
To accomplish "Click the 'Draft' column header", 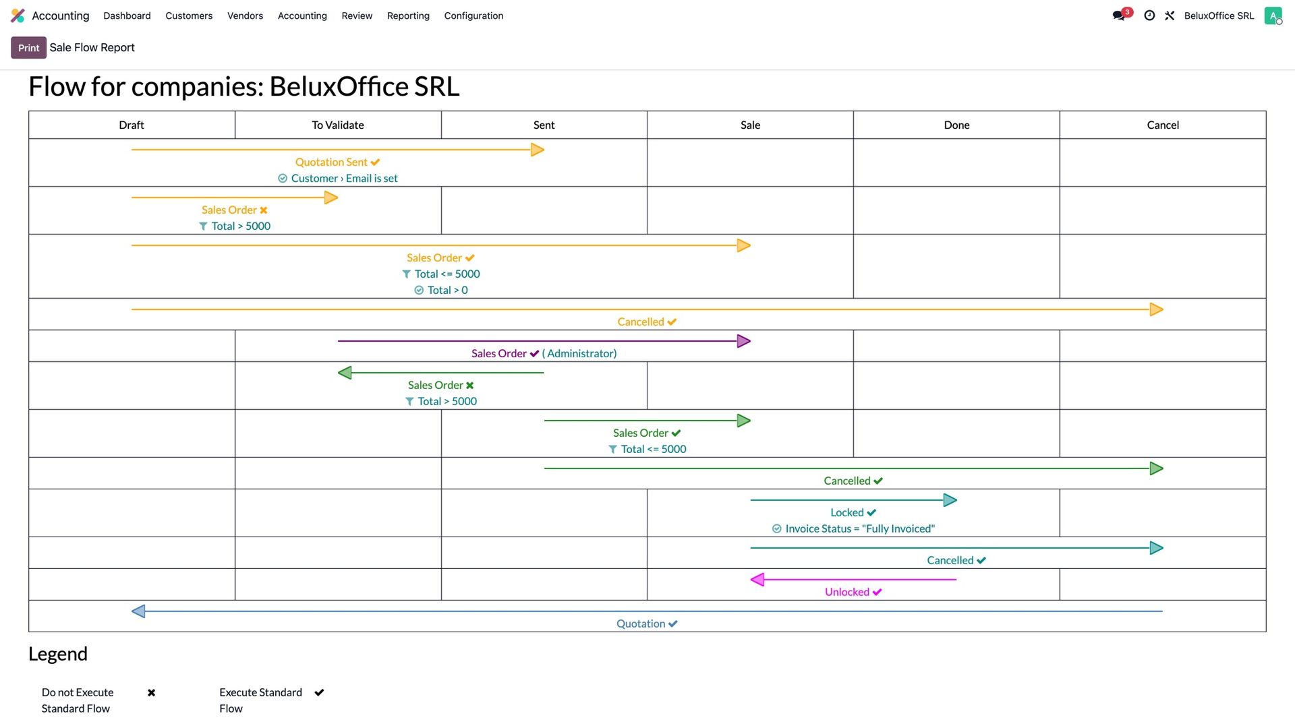I will (132, 125).
